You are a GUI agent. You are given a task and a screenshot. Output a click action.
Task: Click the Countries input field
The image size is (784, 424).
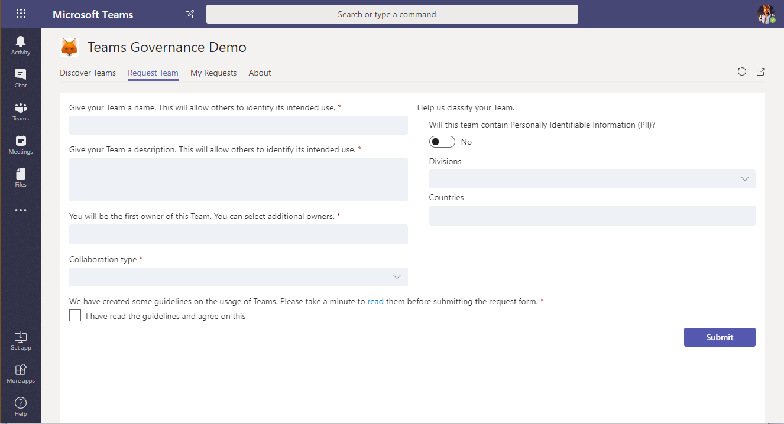(x=592, y=216)
